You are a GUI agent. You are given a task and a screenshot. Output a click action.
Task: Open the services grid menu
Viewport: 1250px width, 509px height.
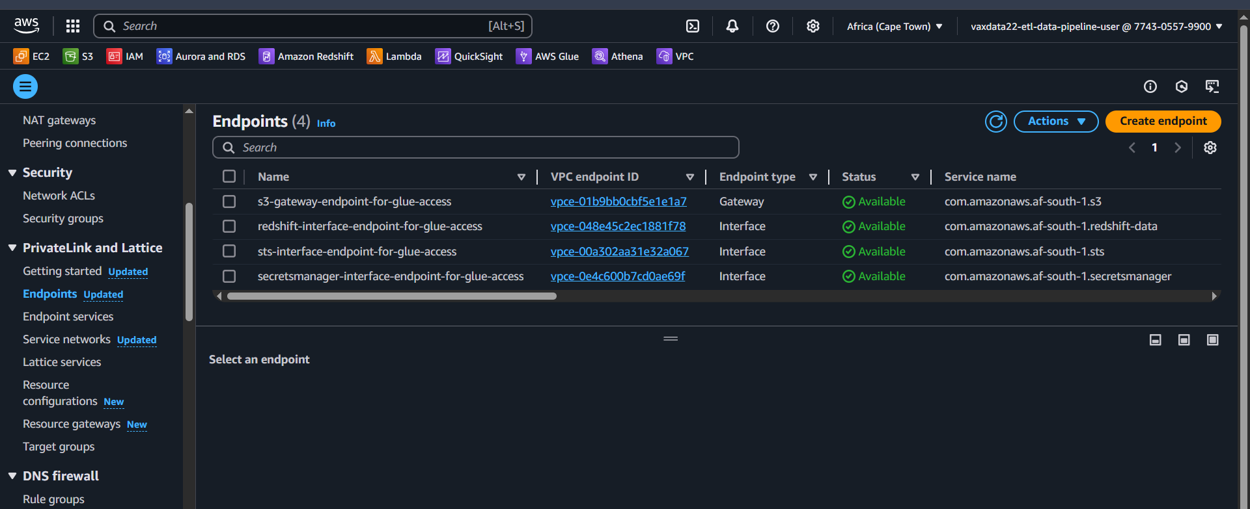click(x=73, y=26)
